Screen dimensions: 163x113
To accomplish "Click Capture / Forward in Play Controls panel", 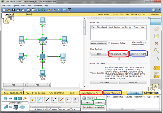I will [x=138, y=54].
